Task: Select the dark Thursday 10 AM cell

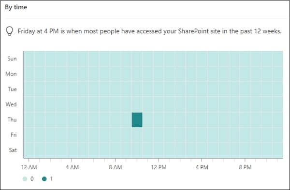Action: point(137,120)
